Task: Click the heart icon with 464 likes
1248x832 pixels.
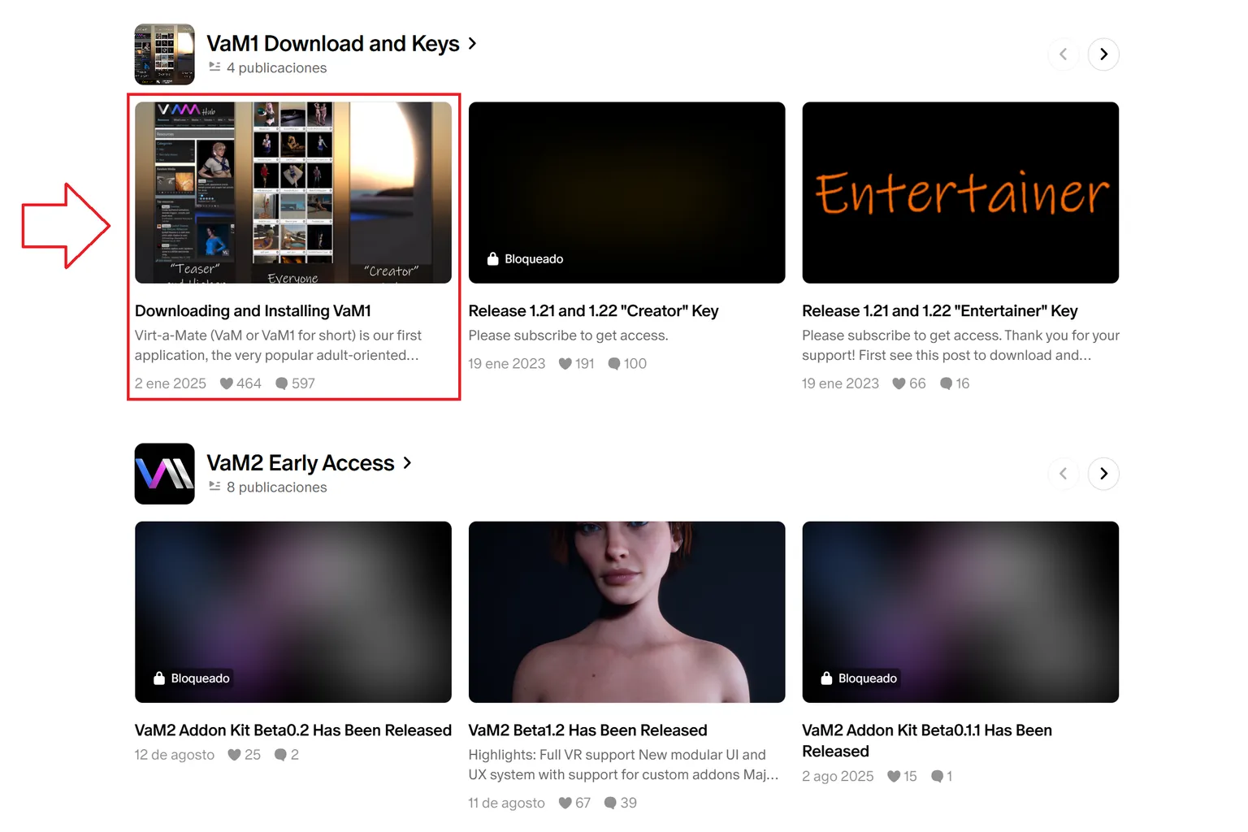Action: (x=227, y=383)
